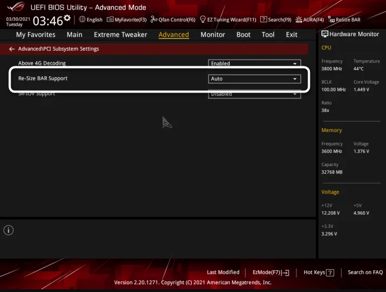Screen dimensions: 386x292
Task: Click AURA(F4) label
Action: pos(313,20)
